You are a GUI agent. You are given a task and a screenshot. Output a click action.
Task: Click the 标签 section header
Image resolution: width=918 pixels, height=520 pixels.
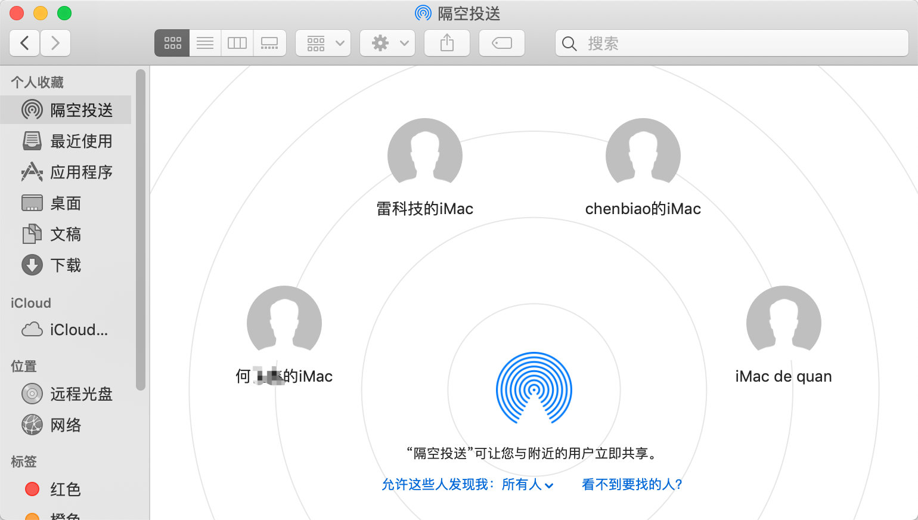24,462
